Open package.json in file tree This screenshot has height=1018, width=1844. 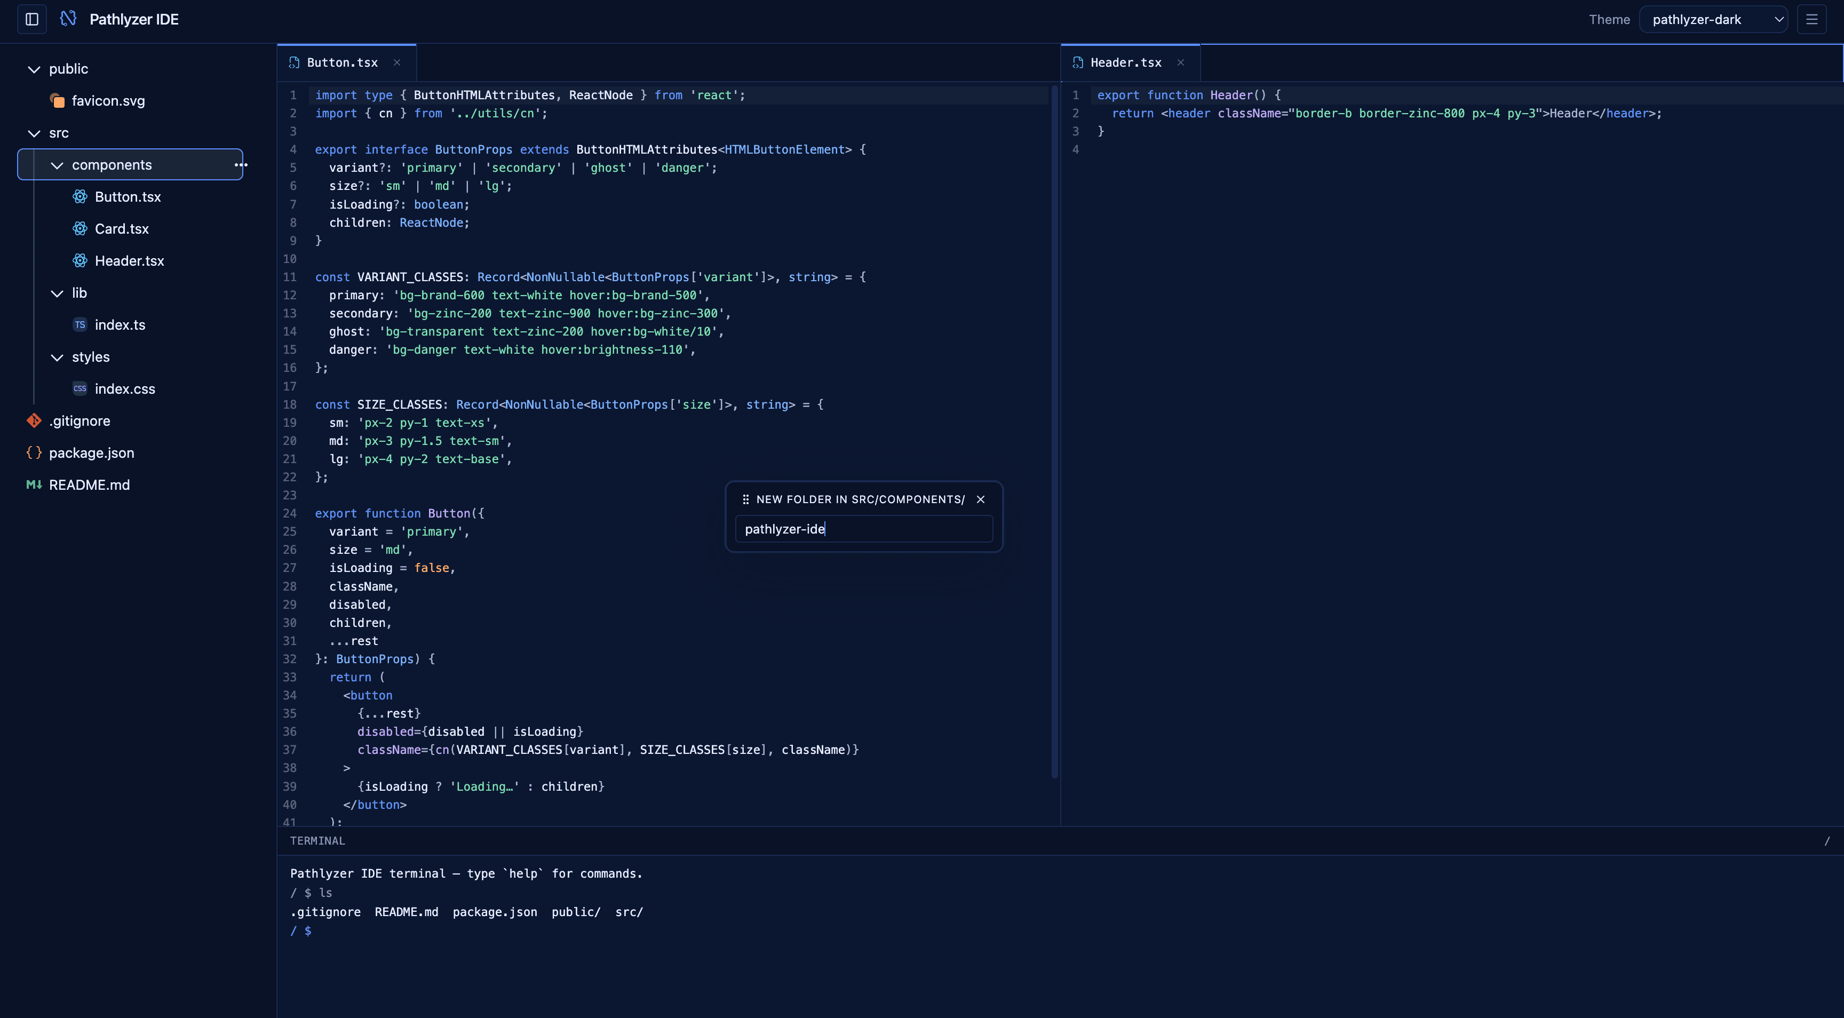pyautogui.click(x=92, y=453)
